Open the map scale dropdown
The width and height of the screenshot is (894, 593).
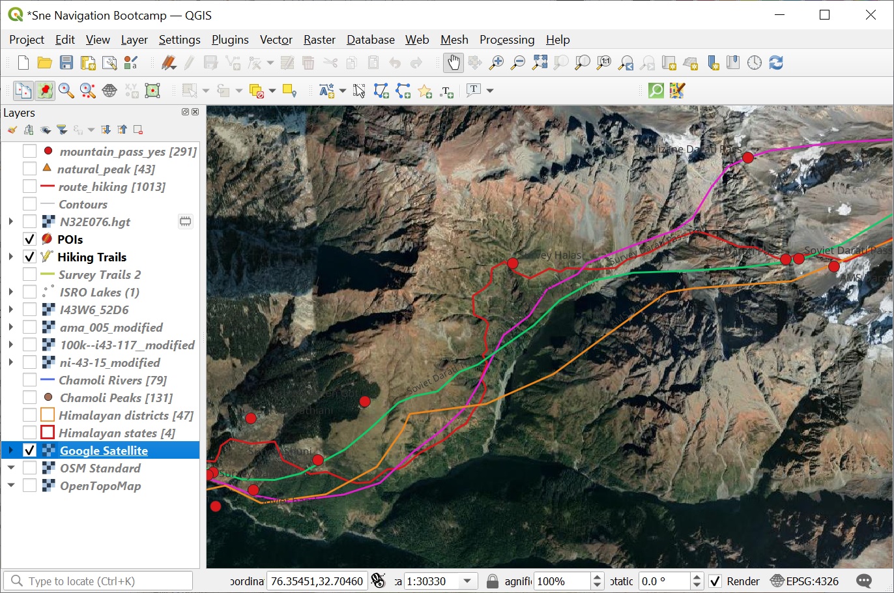(x=467, y=581)
